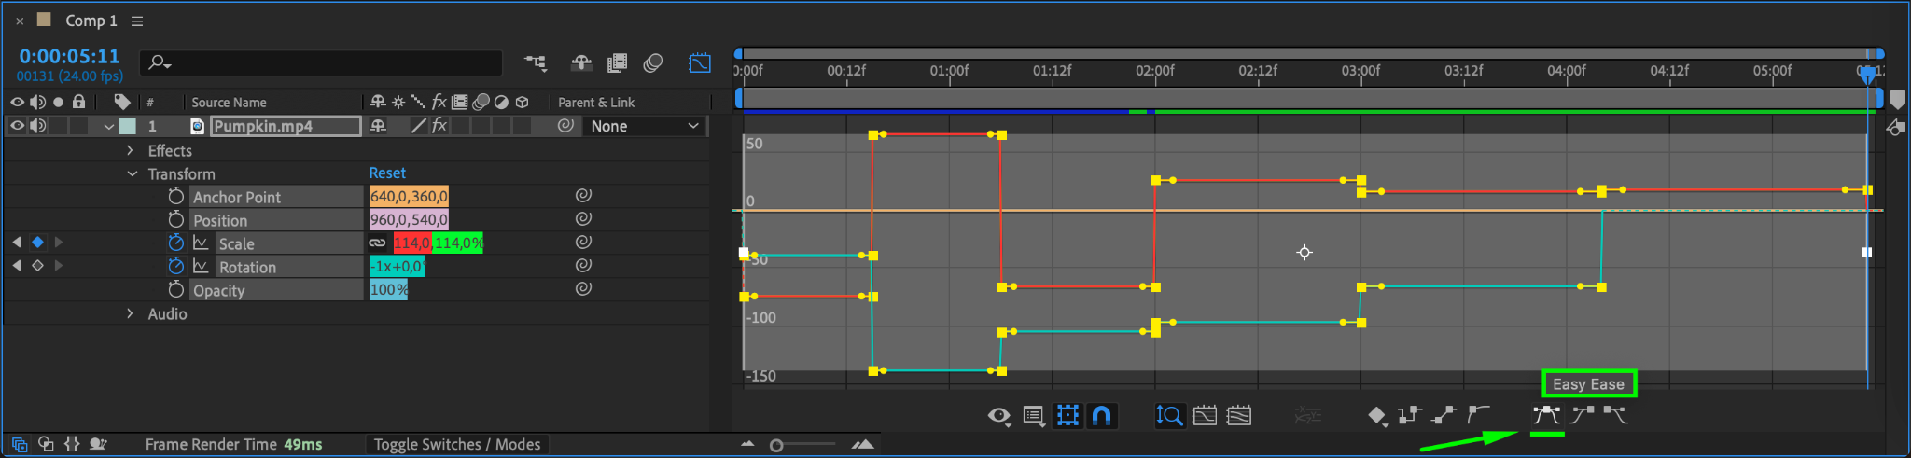Click Fit all graphs to view

1239,416
